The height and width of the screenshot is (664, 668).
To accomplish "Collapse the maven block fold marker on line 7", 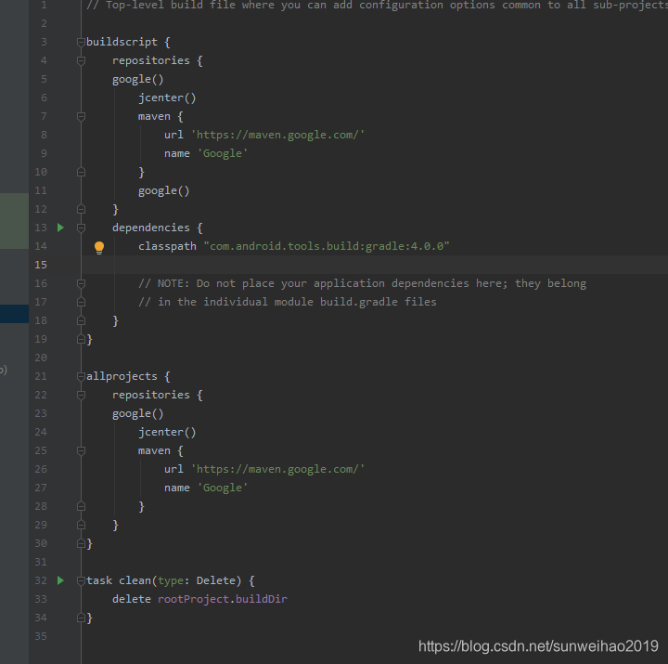I will (x=81, y=116).
